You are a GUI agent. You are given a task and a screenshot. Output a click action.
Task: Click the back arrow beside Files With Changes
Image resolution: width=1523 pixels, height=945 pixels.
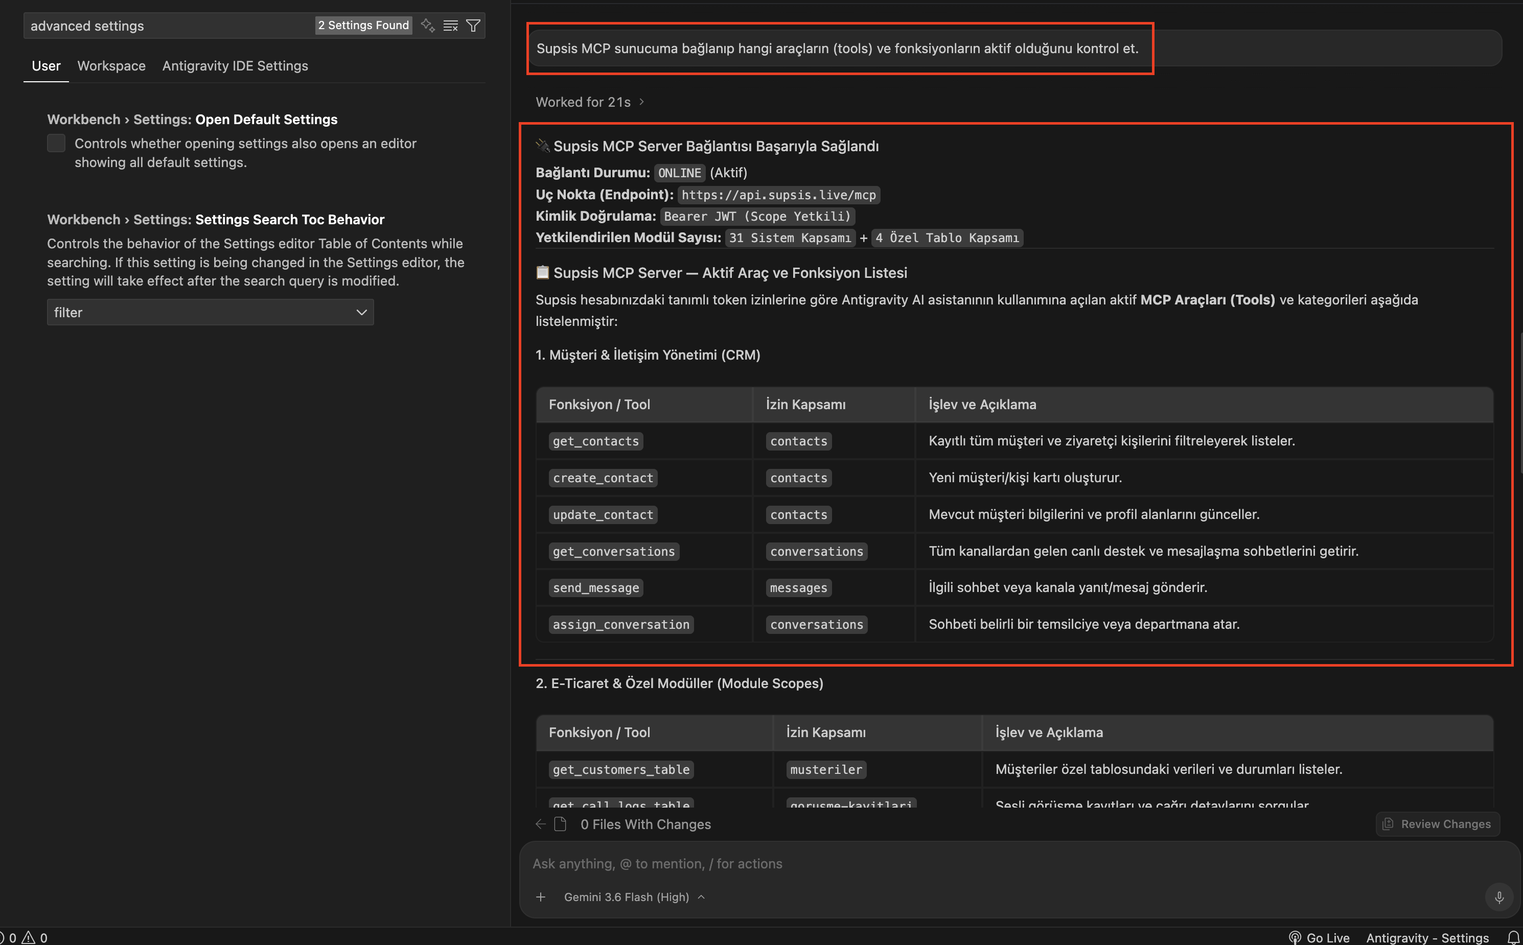point(541,824)
